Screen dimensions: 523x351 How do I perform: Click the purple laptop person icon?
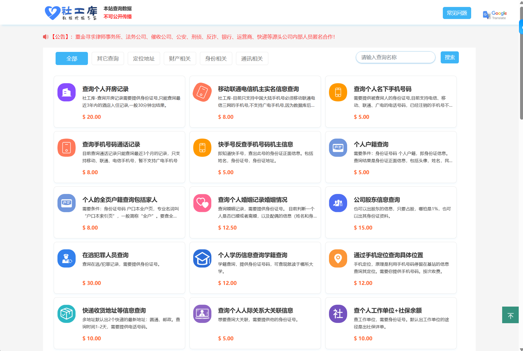pyautogui.click(x=202, y=314)
